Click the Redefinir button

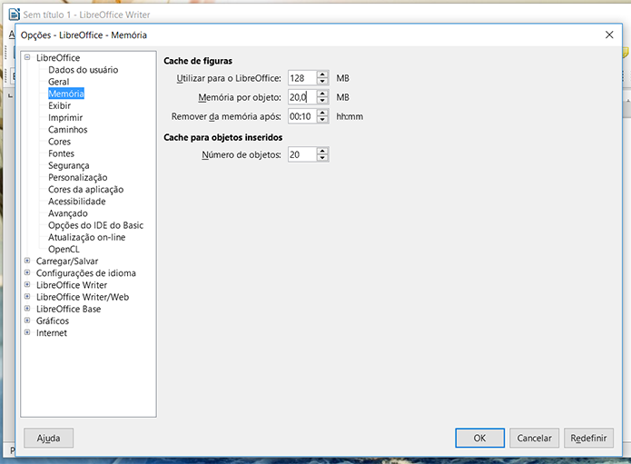[588, 438]
